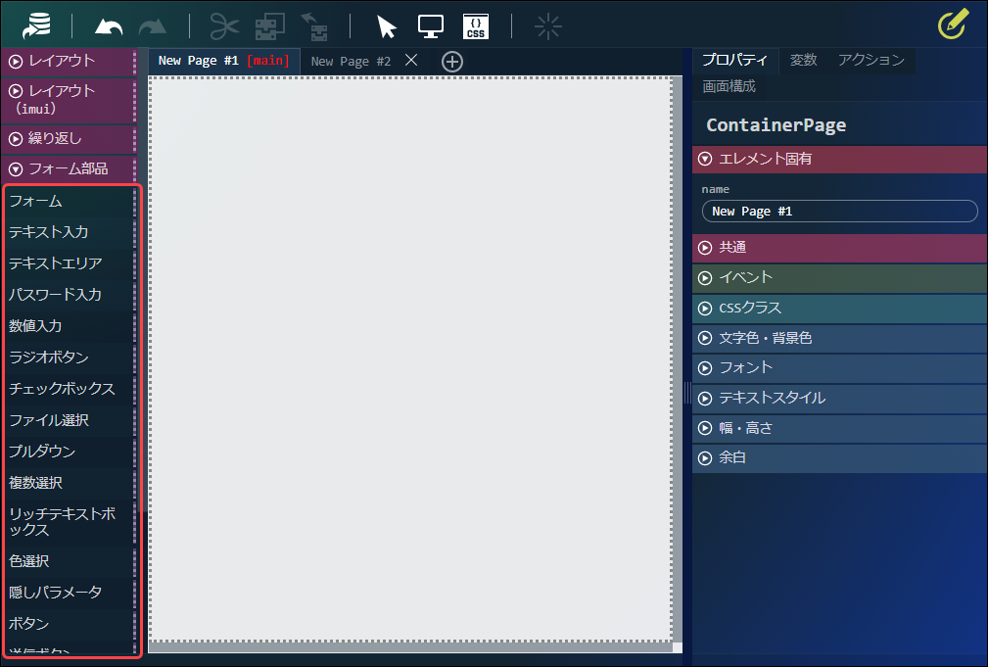Image resolution: width=988 pixels, height=667 pixels.
Task: Select the フォーム component
Action: pyautogui.click(x=70, y=202)
